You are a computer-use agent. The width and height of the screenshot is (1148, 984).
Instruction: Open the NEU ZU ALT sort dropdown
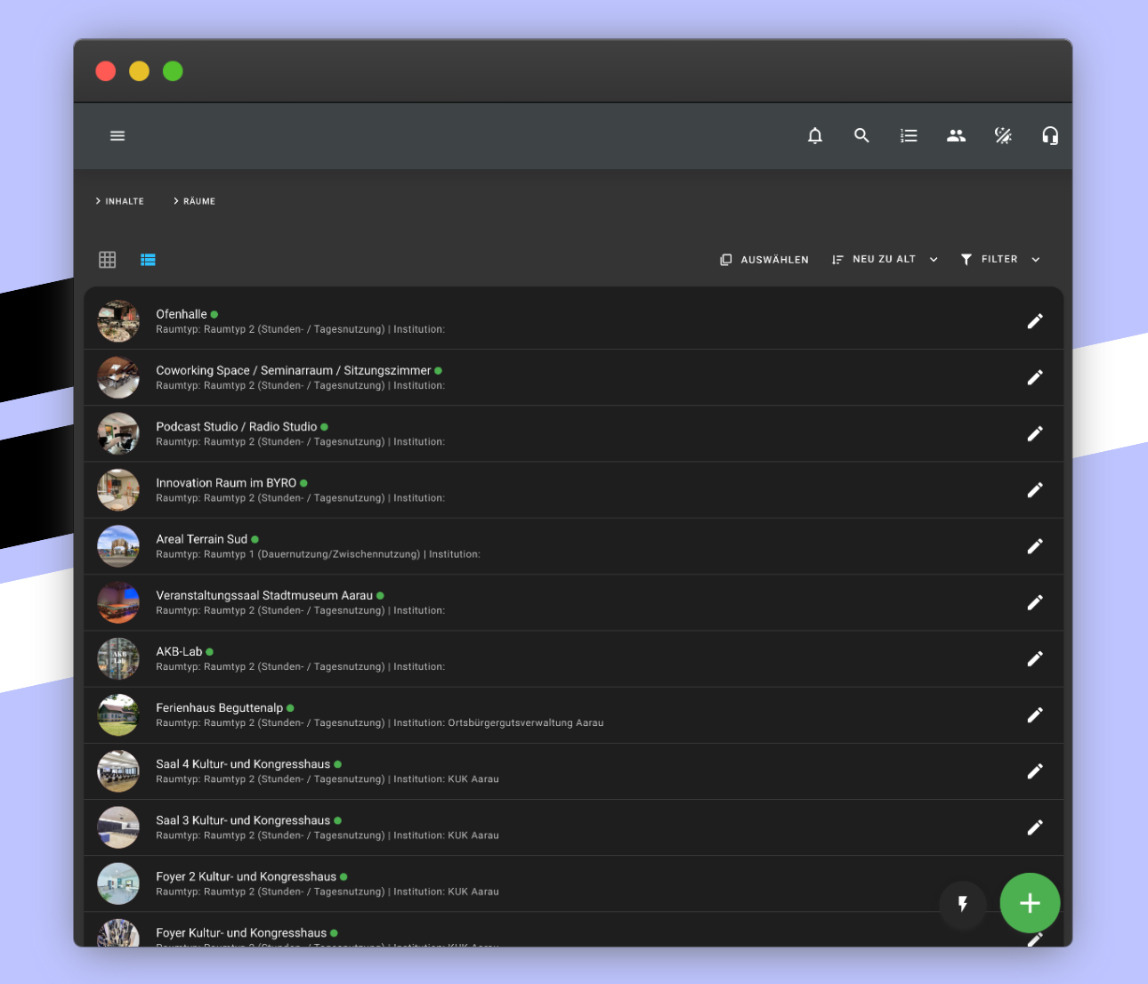pyautogui.click(x=884, y=259)
